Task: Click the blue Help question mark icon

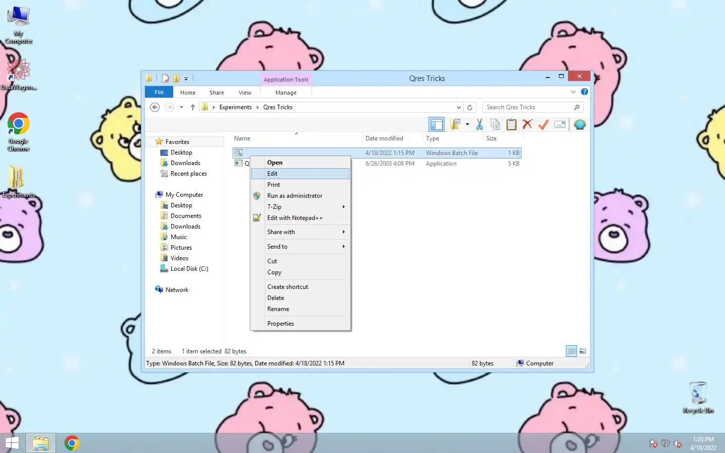Action: point(585,92)
